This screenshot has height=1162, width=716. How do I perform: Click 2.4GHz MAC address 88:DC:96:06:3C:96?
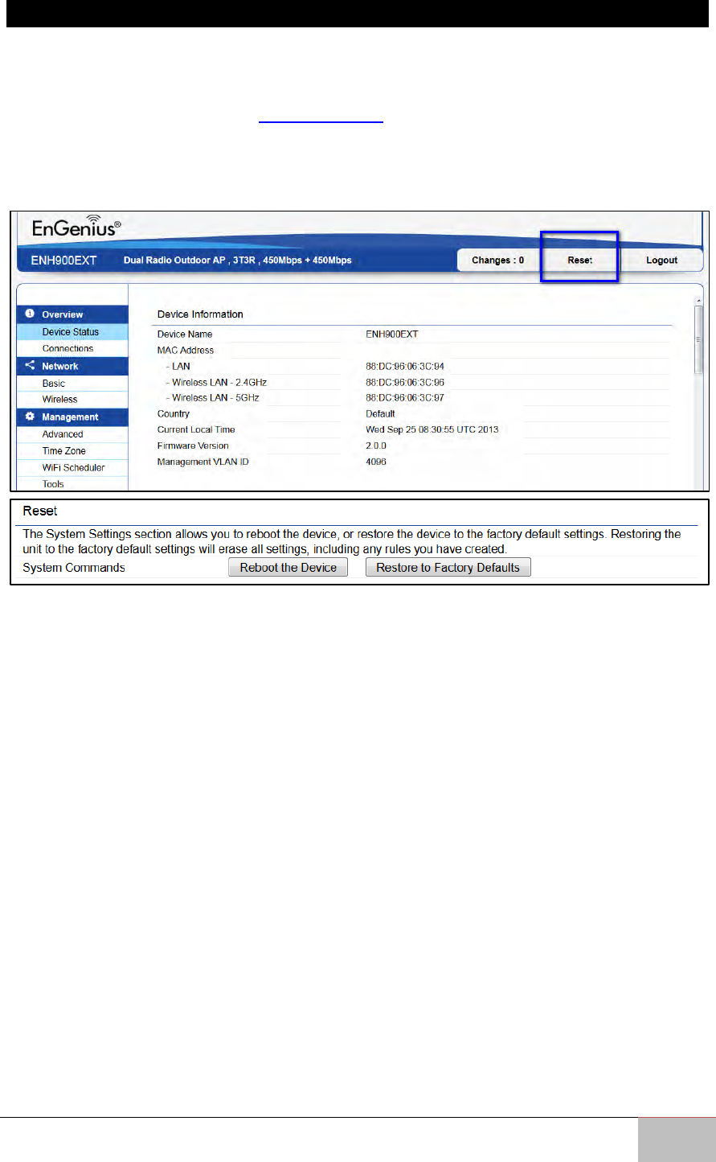405,382
